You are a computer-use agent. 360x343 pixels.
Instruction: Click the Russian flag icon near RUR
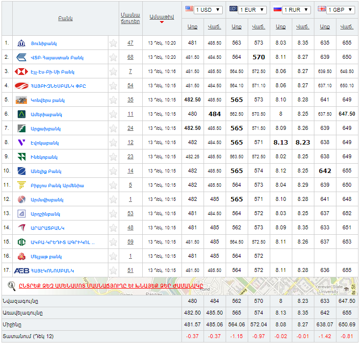point(277,9)
